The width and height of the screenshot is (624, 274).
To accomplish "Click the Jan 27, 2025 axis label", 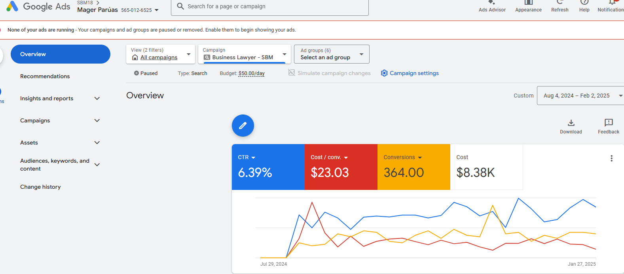I will point(582,264).
